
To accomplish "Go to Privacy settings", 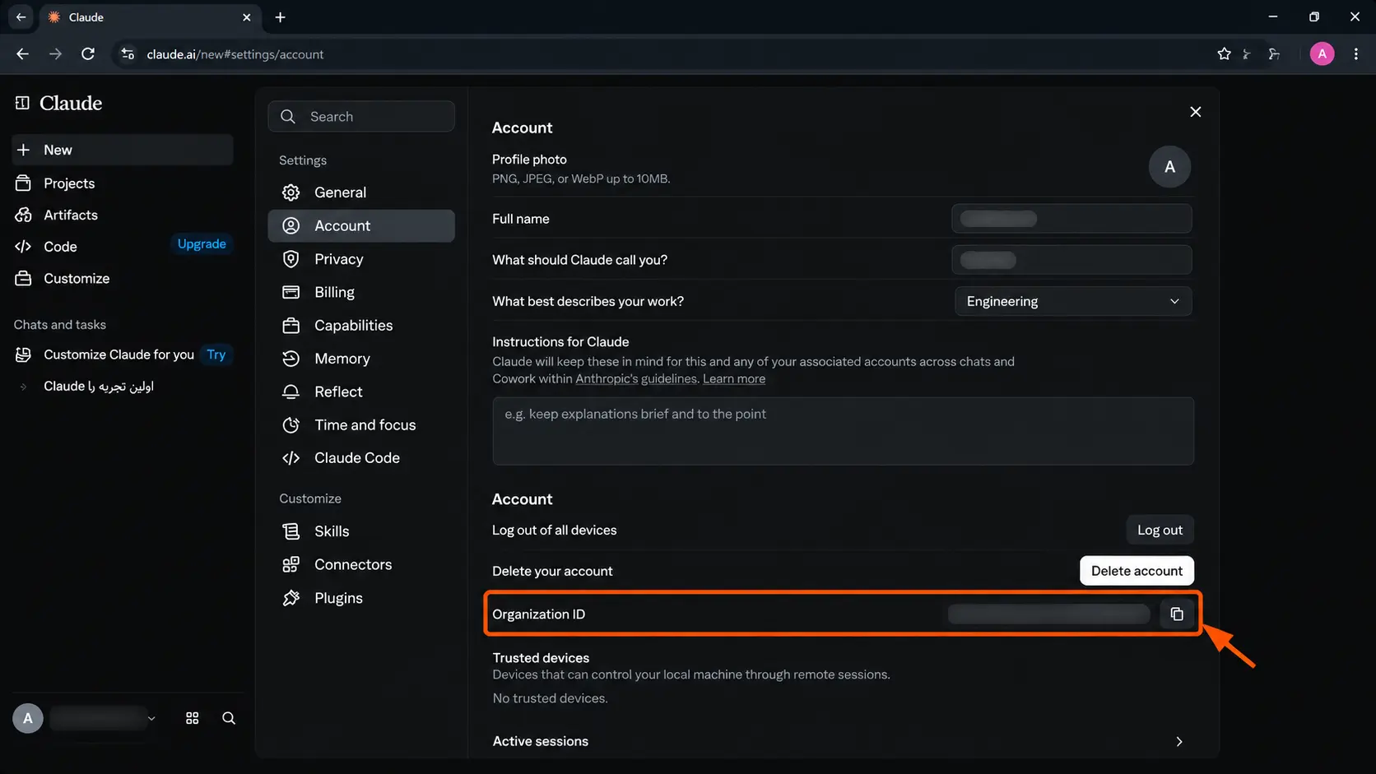I will [x=361, y=259].
